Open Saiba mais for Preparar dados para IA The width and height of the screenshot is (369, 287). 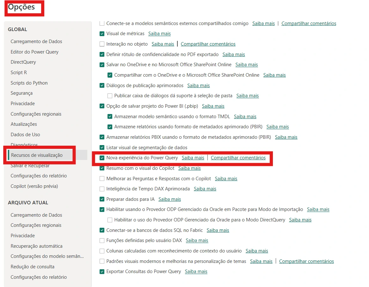[170, 199]
